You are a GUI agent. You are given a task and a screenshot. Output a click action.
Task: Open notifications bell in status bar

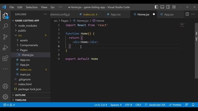point(193,105)
